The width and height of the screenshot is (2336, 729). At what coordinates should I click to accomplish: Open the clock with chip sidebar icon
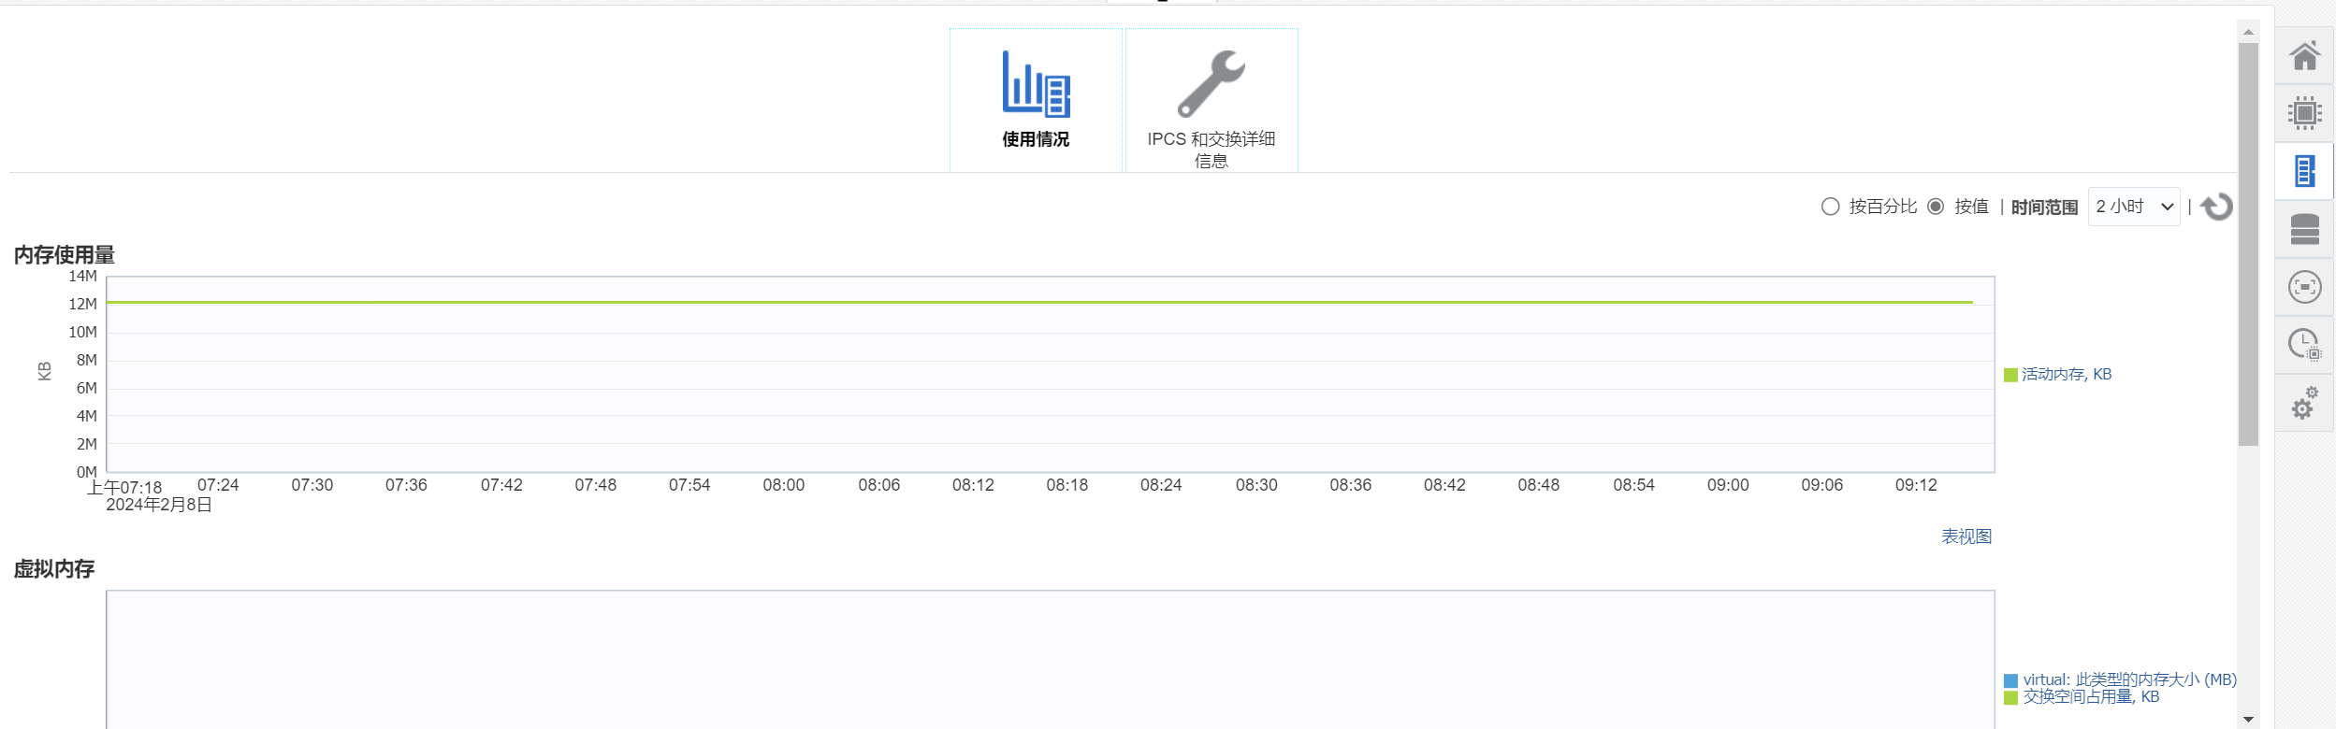click(x=2304, y=345)
